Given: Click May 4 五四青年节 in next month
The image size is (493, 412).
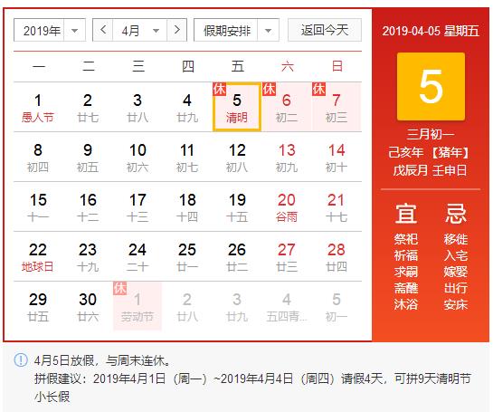Looking at the screenshot, I should pos(287,306).
